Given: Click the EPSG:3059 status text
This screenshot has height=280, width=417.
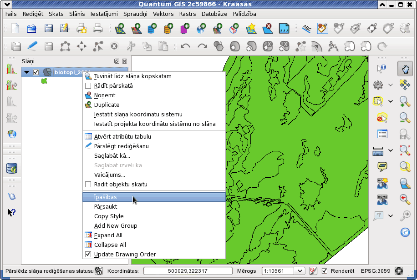Looking at the screenshot, I should pos(376,271).
